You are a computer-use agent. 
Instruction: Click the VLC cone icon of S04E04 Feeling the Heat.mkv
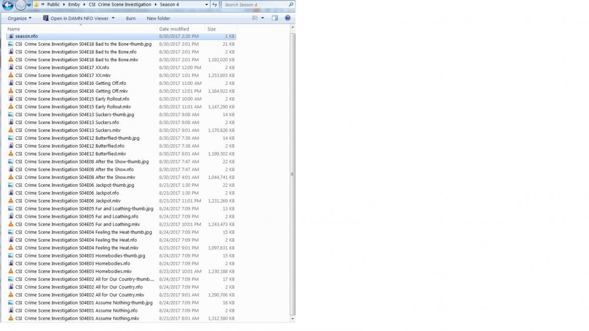point(11,248)
